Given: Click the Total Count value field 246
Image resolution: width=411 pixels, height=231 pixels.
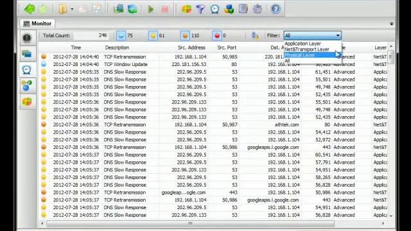Looking at the screenshot, I should (x=91, y=35).
